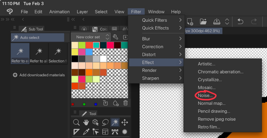Delete color using the trash icon
This screenshot has width=267, height=138.
click(x=125, y=103)
